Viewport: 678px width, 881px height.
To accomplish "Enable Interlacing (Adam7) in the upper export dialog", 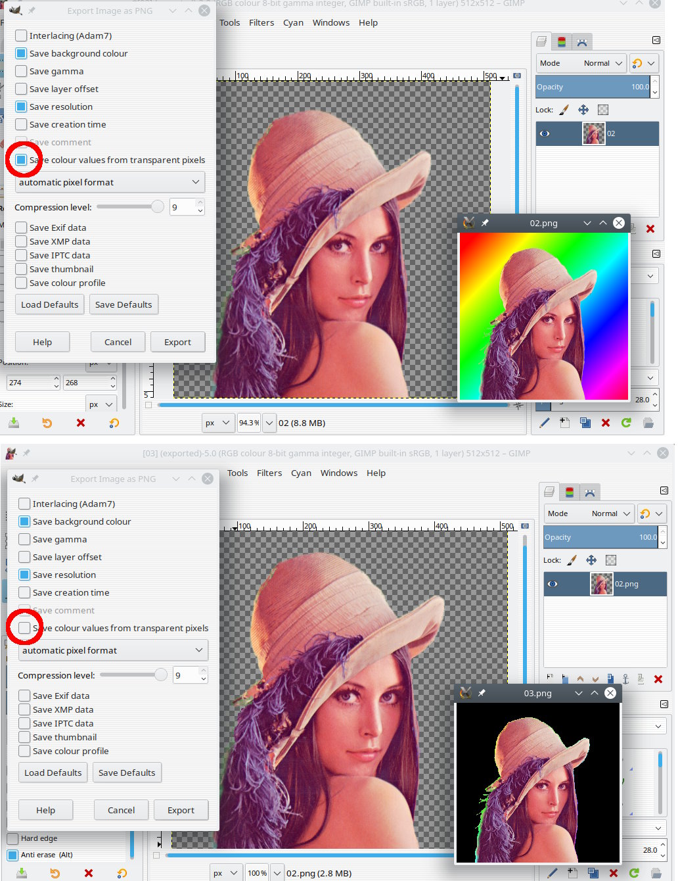I will pos(21,36).
